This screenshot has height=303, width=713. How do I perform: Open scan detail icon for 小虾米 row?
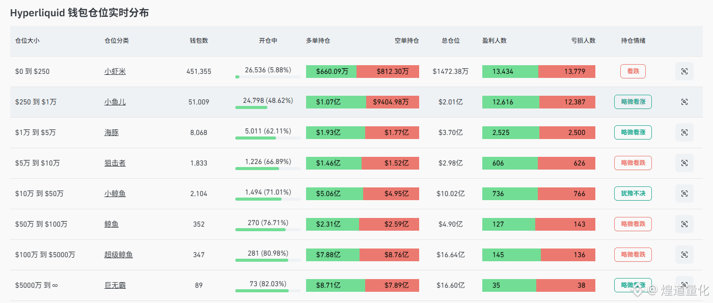click(x=684, y=71)
